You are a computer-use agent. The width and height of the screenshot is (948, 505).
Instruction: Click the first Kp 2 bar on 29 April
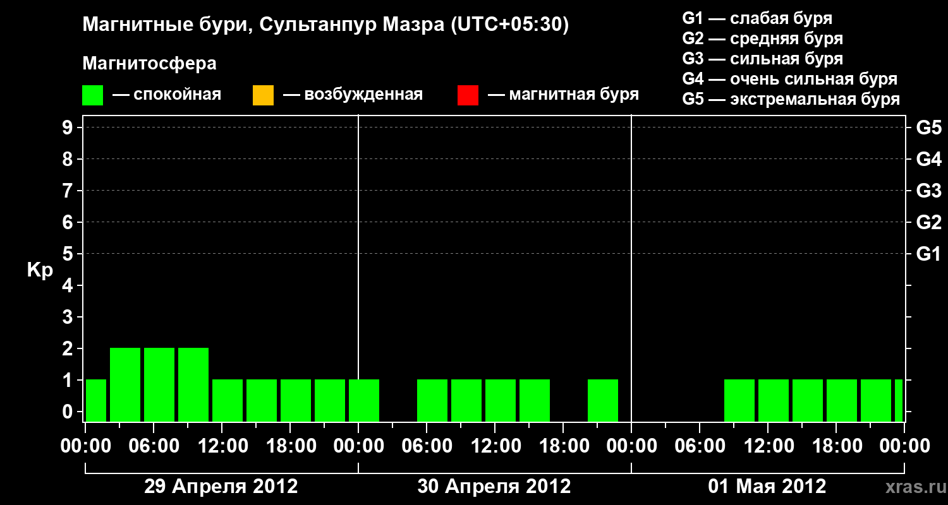125,384
